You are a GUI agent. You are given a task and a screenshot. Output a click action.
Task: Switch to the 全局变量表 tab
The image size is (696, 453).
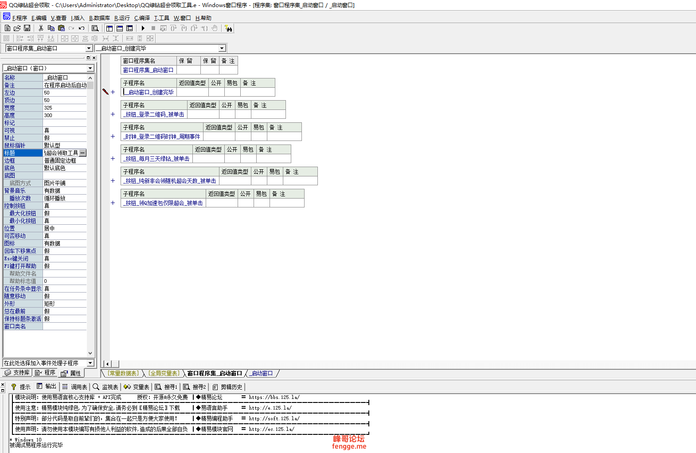click(164, 373)
